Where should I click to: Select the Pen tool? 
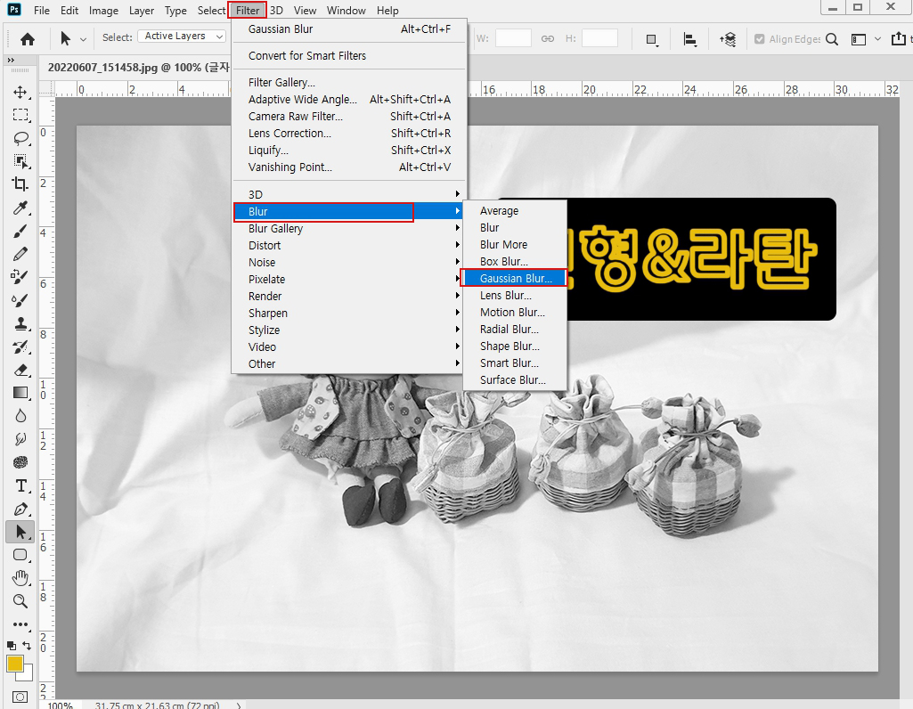coord(20,509)
